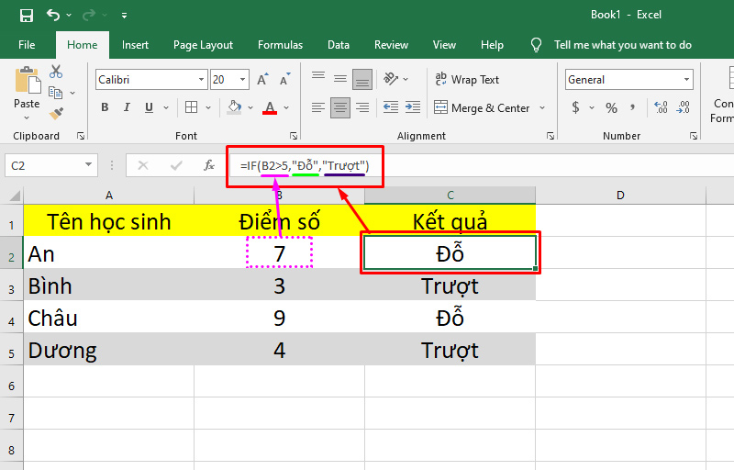Click the Format Painter brush icon
Viewport: 734px width, 470px height.
pos(56,113)
